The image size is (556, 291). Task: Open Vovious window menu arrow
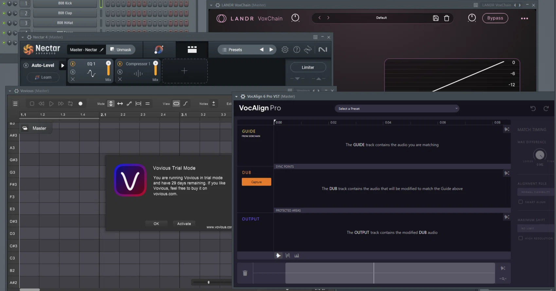pyautogui.click(x=10, y=91)
